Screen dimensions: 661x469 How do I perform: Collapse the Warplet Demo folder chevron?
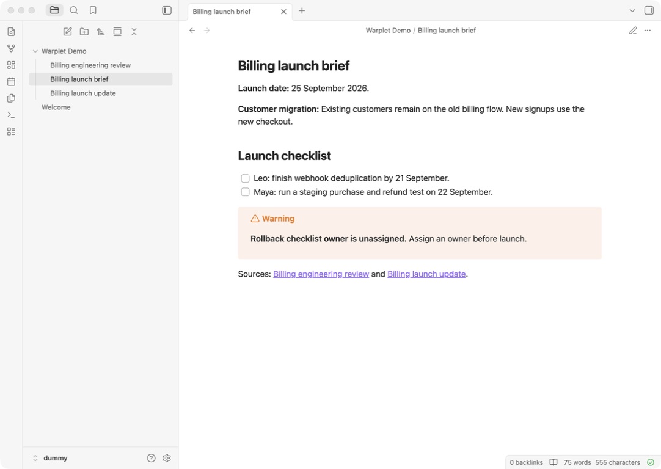coord(35,51)
